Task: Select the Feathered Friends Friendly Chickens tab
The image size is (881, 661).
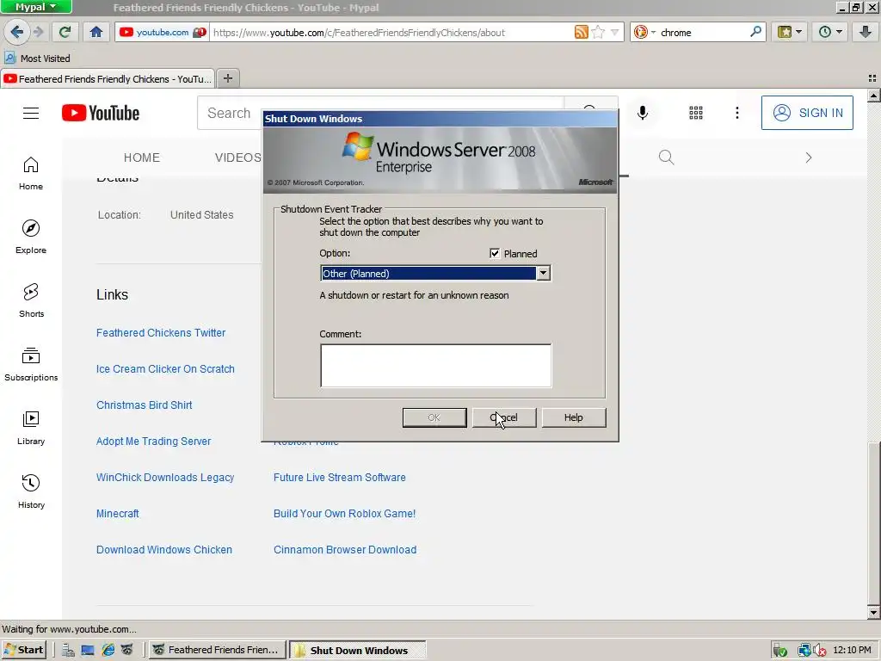Action: tap(108, 78)
